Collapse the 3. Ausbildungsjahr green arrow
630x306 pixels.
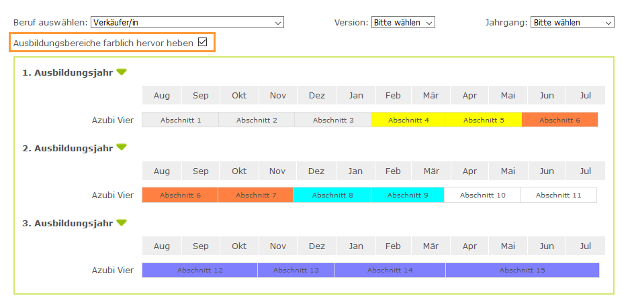[x=122, y=223]
